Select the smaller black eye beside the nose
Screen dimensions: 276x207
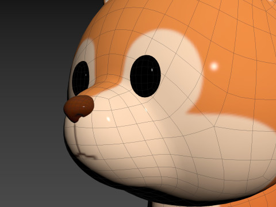pyautogui.click(x=80, y=78)
